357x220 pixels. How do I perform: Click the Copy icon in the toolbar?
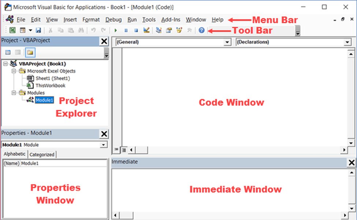(60, 30)
